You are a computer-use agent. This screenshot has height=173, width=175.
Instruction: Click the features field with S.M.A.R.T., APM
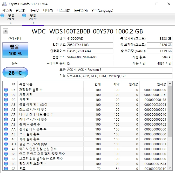point(120,76)
